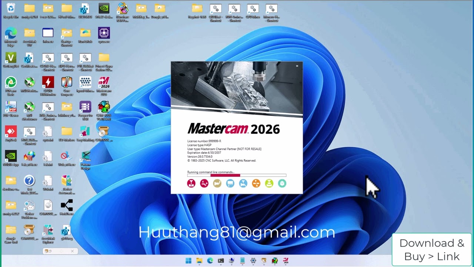Click the light blue Router product icon

(230, 183)
